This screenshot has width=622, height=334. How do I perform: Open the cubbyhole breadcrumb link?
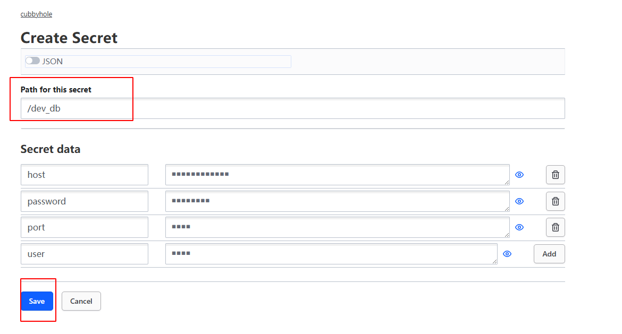tap(36, 14)
